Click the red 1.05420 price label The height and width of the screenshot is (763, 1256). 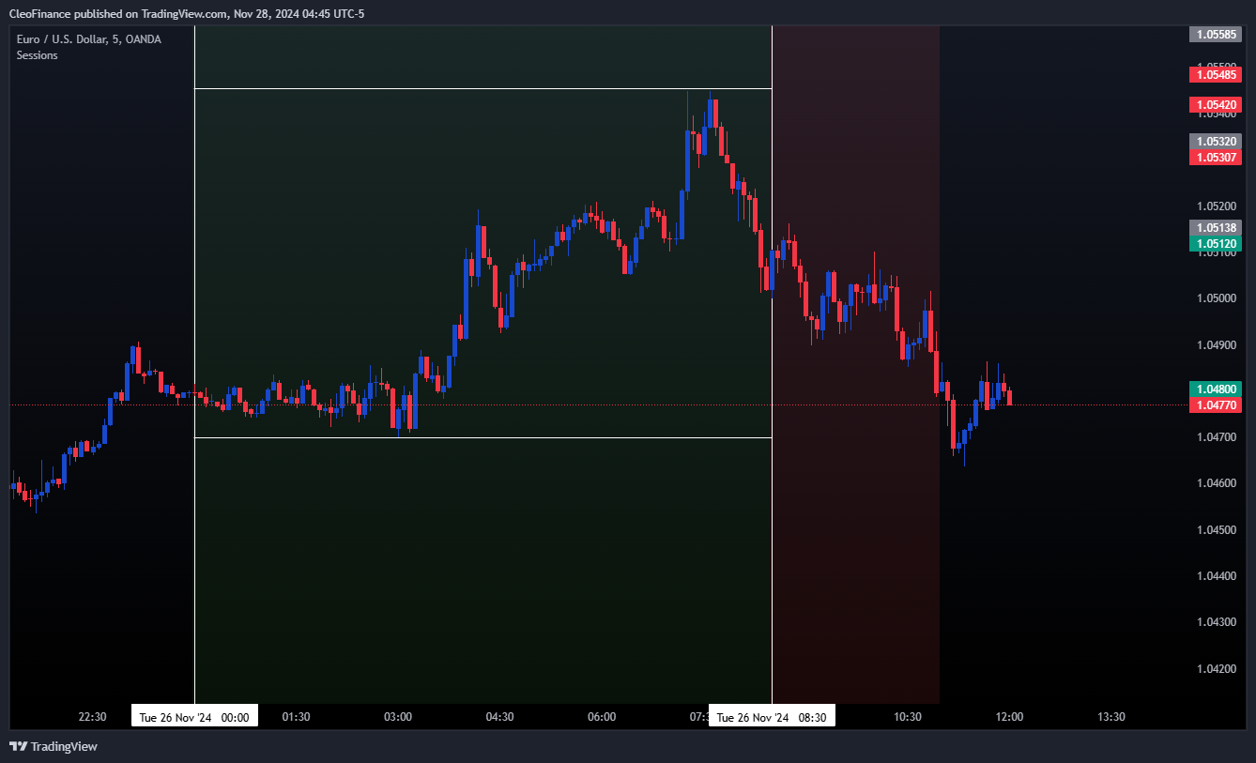(x=1216, y=104)
